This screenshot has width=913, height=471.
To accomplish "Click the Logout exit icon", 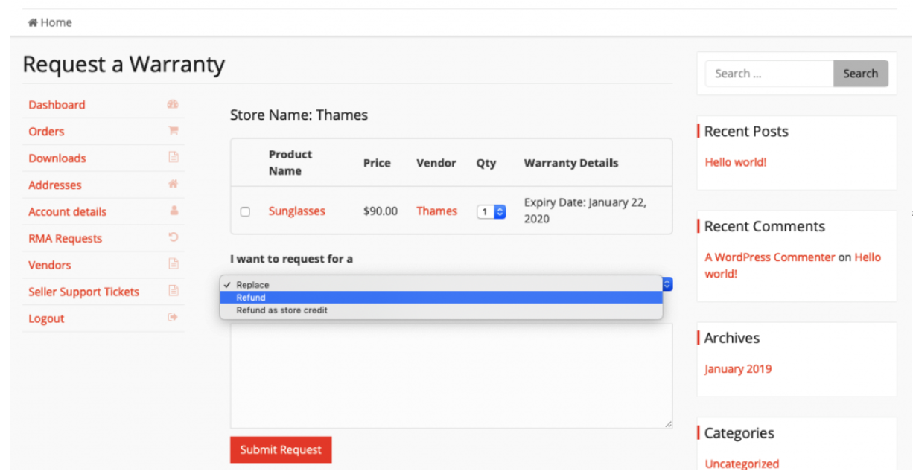I will click(173, 318).
